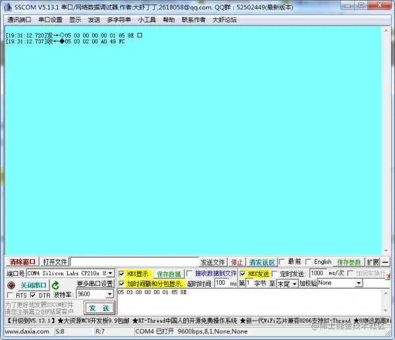Screen dimensions: 395x340
Task: Click the 更多串口设置 button
Action: (95, 284)
